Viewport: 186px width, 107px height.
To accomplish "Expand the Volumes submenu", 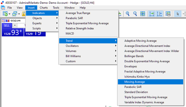I will point(88,51).
